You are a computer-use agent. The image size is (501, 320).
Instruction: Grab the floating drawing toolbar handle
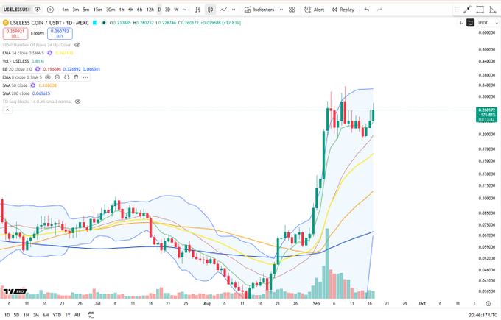pos(457,10)
